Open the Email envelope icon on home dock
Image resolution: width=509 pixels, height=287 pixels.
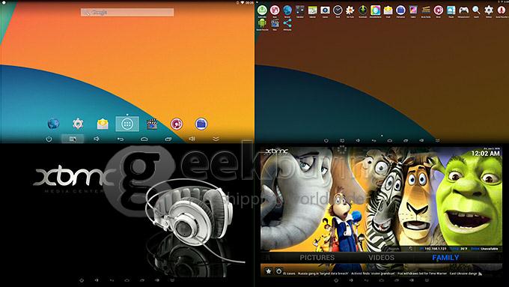click(103, 124)
